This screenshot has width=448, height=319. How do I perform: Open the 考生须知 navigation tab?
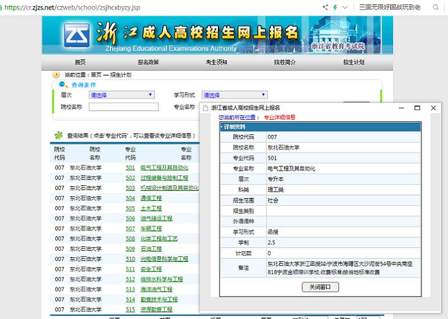(x=216, y=62)
